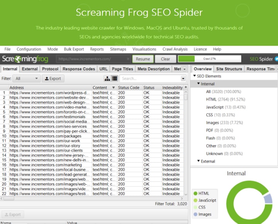
Task: Click the Clear button
Action: click(x=165, y=59)
